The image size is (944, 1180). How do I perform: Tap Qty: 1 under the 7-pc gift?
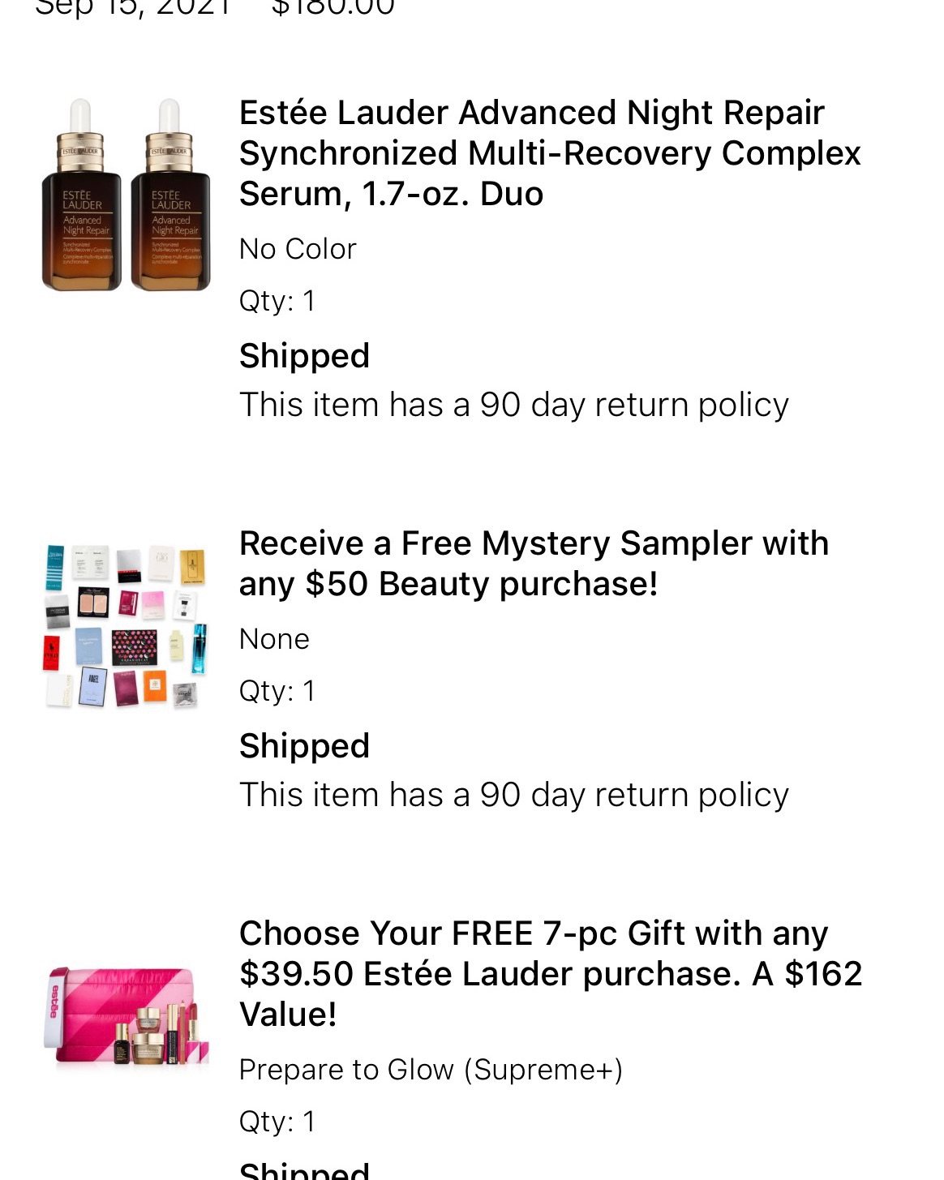point(277,1122)
